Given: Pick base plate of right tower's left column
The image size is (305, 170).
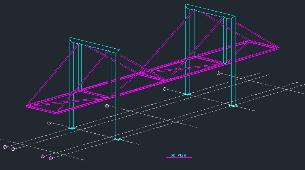Looking at the screenshot, I should click(187, 94).
